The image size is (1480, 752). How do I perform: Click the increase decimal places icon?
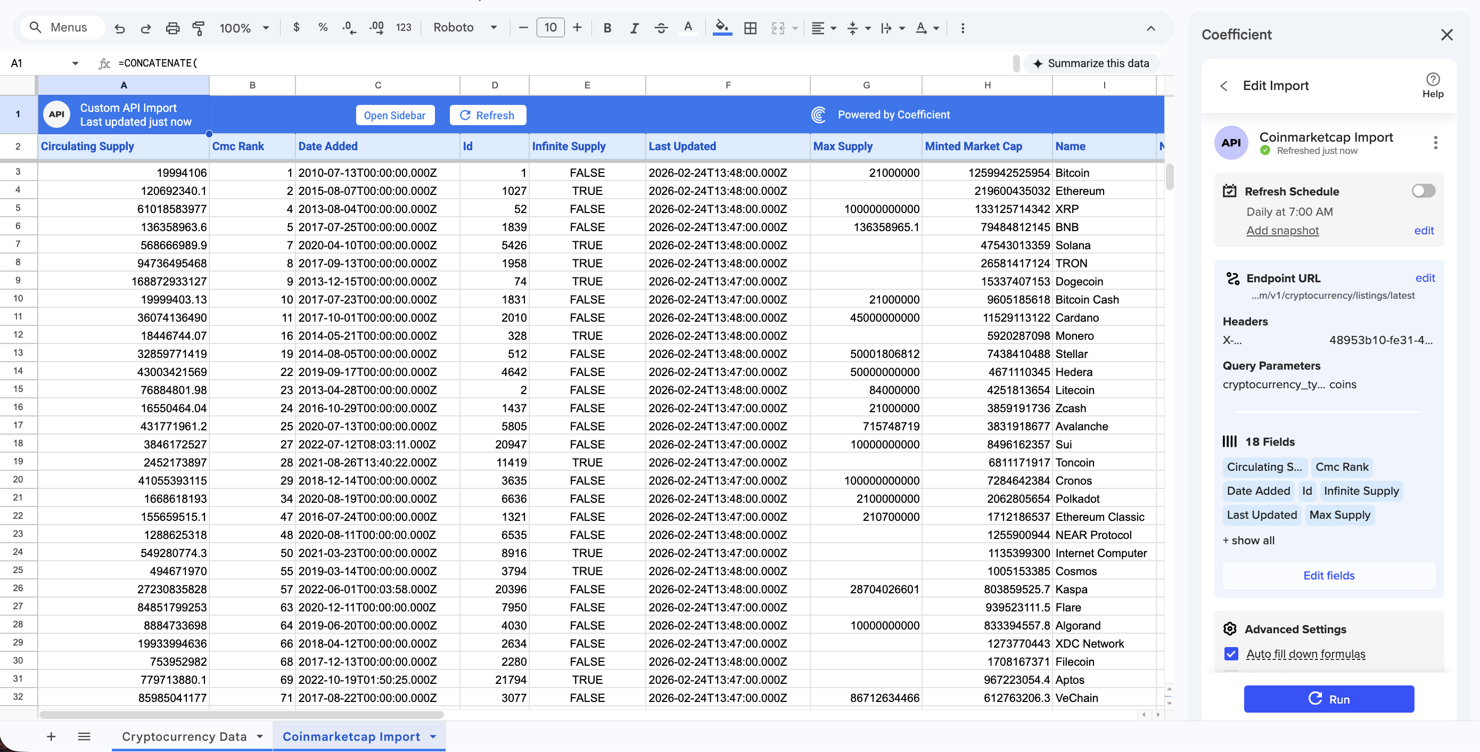coord(376,28)
